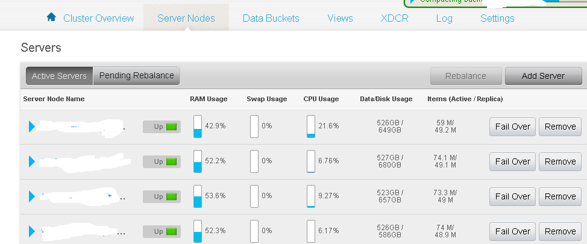Screen dimensions: 587x244
Task: Remove the server with 52.3% RAM usage
Action: pyautogui.click(x=560, y=231)
